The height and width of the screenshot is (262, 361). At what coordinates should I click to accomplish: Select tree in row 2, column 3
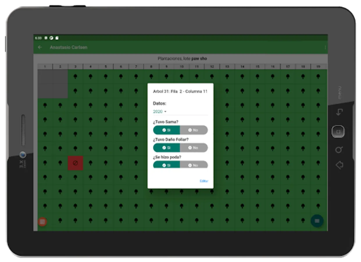click(x=75, y=91)
